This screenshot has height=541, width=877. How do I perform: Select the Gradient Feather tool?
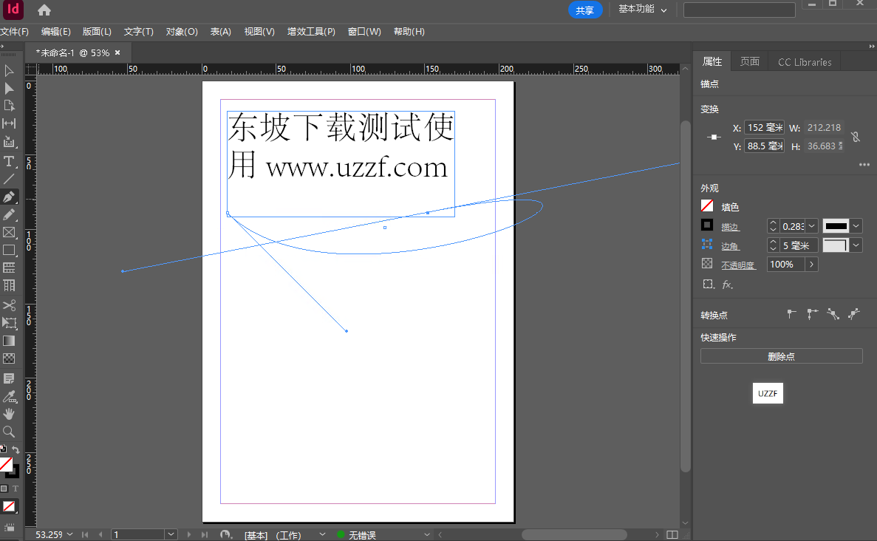click(9, 358)
